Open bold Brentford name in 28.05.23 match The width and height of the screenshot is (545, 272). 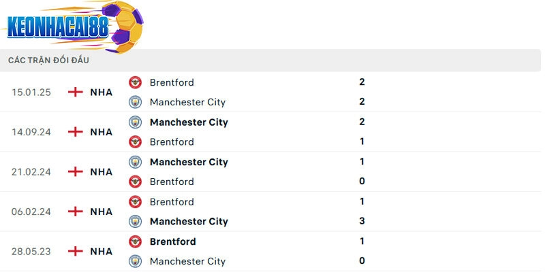pos(172,241)
